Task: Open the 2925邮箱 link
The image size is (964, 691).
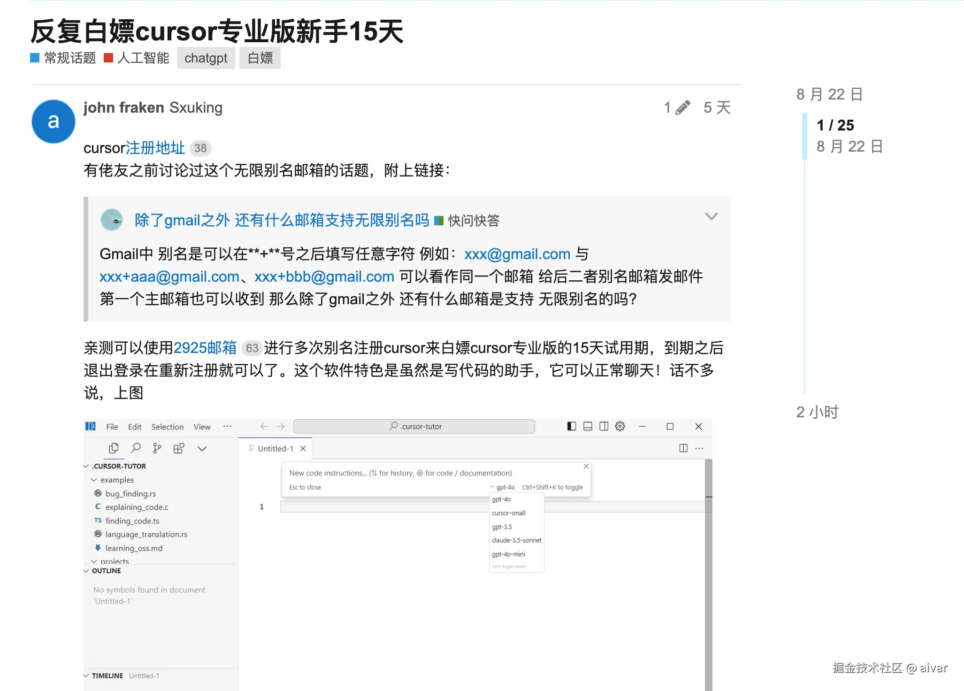Action: [x=205, y=348]
